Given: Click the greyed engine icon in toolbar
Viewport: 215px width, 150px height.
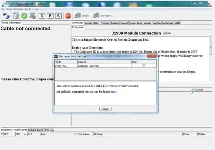Looking at the screenshot, I should tap(32, 16).
